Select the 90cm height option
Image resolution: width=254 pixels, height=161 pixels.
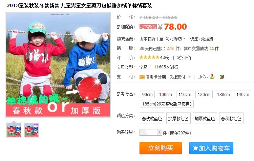147,94
